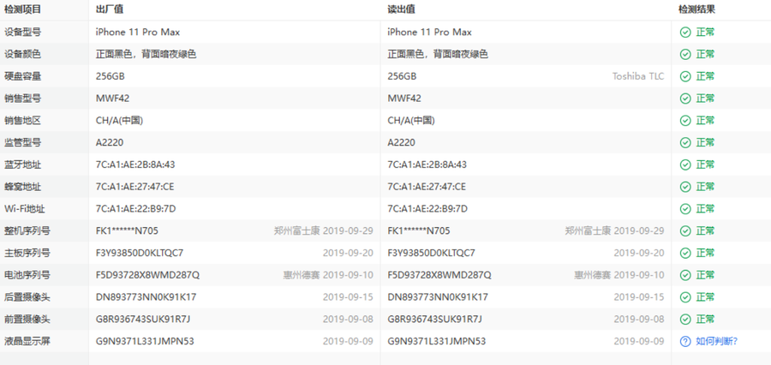Click factory Bluetooth address 7C:A1:AE:2B:8A:43
Image resolution: width=771 pixels, height=365 pixels.
pos(135,165)
